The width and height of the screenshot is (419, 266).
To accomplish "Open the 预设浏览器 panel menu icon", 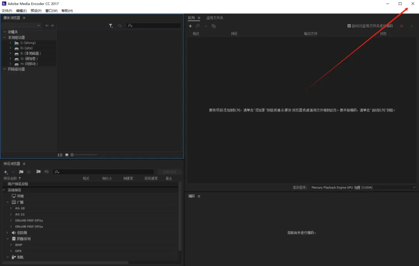I will point(24,163).
